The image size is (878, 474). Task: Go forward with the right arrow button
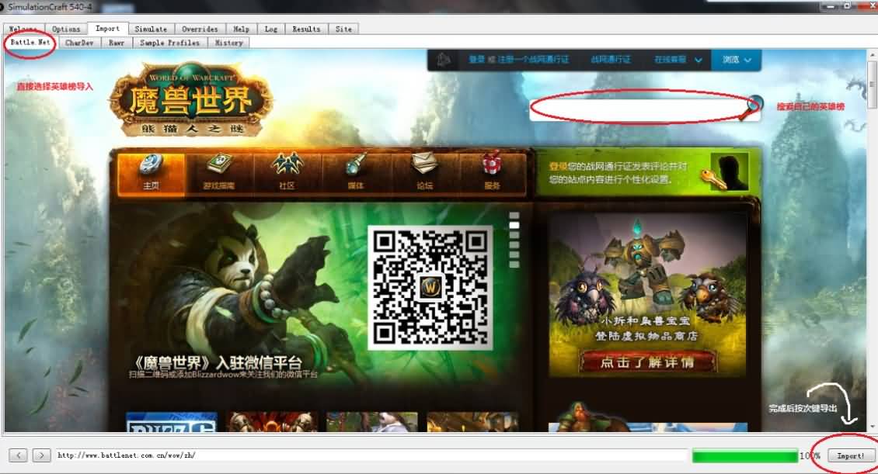(x=41, y=455)
